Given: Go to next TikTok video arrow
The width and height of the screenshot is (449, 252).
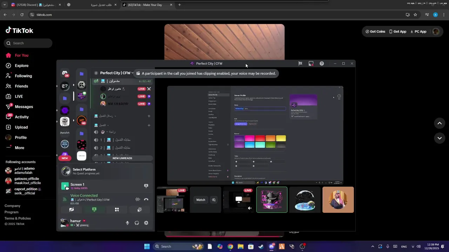Looking at the screenshot, I should 440,138.
